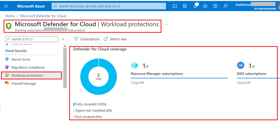
Task: Click the Resource Manager cube icon
Action: click(134, 66)
